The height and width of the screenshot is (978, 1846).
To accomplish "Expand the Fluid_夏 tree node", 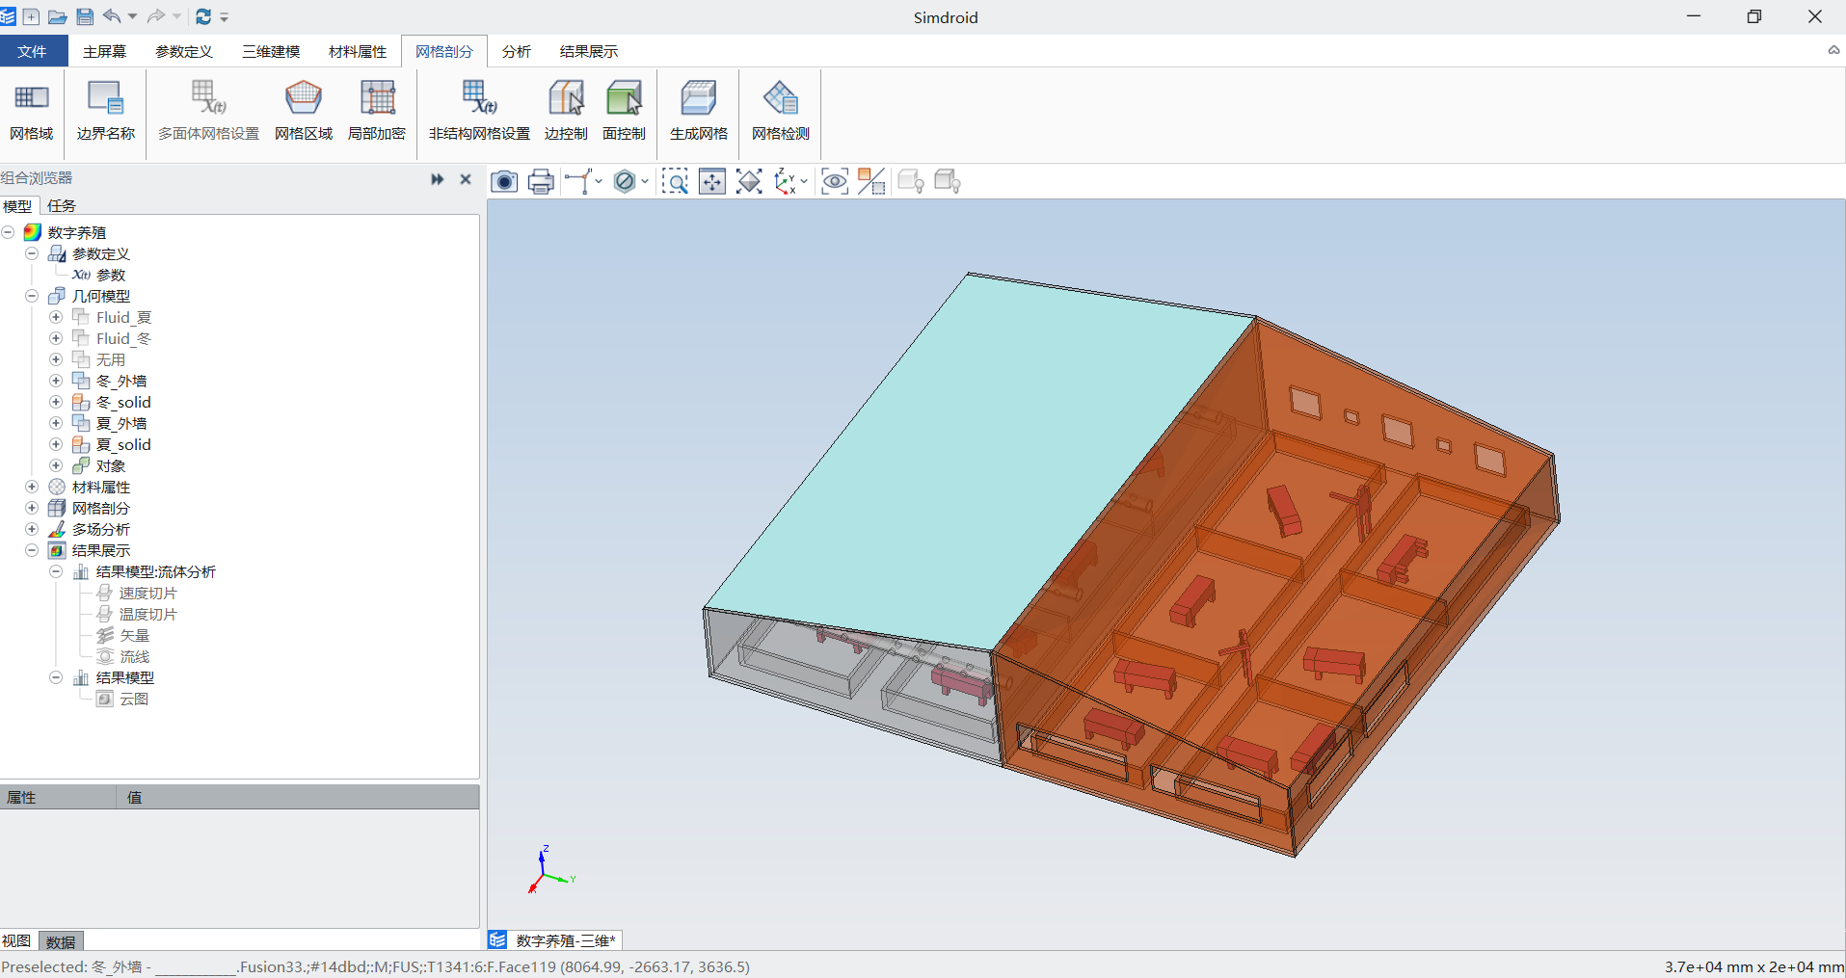I will click(x=56, y=317).
